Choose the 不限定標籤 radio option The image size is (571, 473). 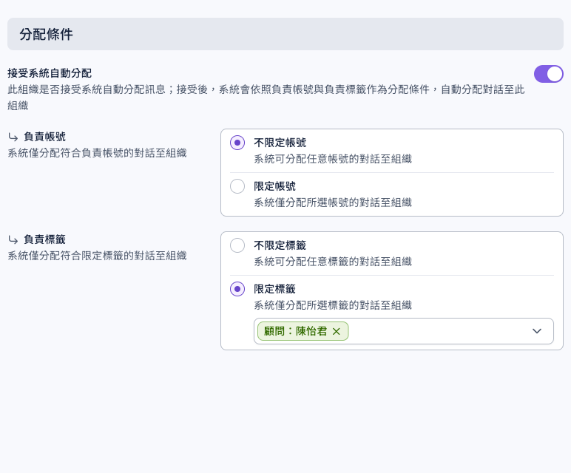point(237,245)
